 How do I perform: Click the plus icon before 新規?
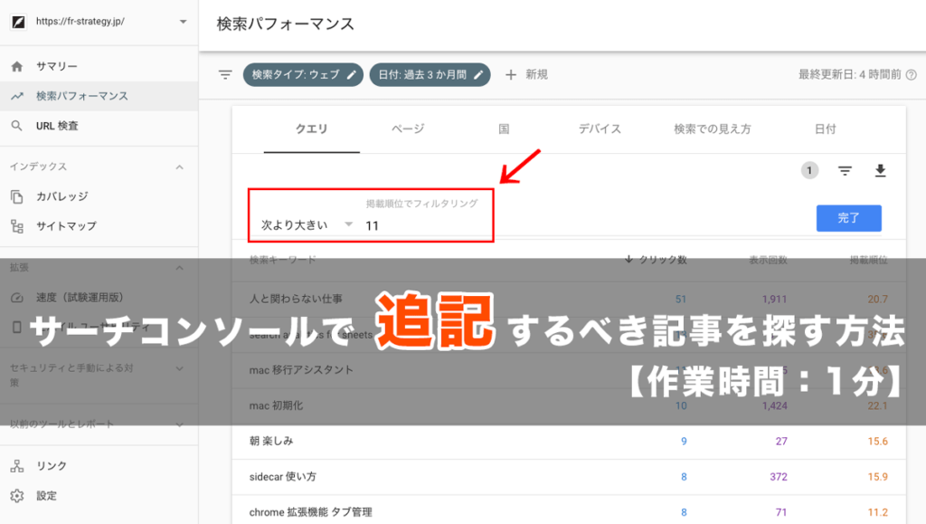pyautogui.click(x=511, y=75)
